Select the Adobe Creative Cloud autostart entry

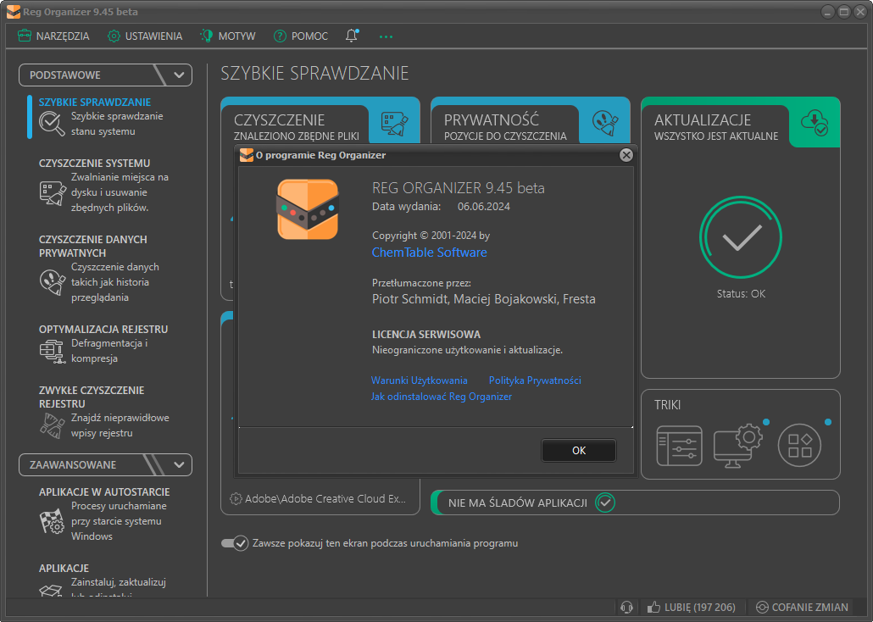pos(319,498)
